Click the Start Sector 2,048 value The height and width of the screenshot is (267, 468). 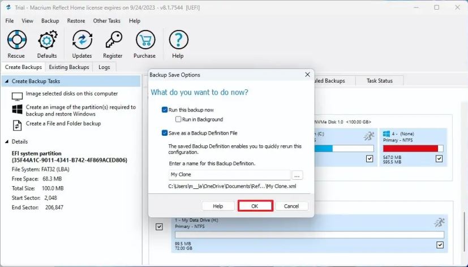[50, 198]
